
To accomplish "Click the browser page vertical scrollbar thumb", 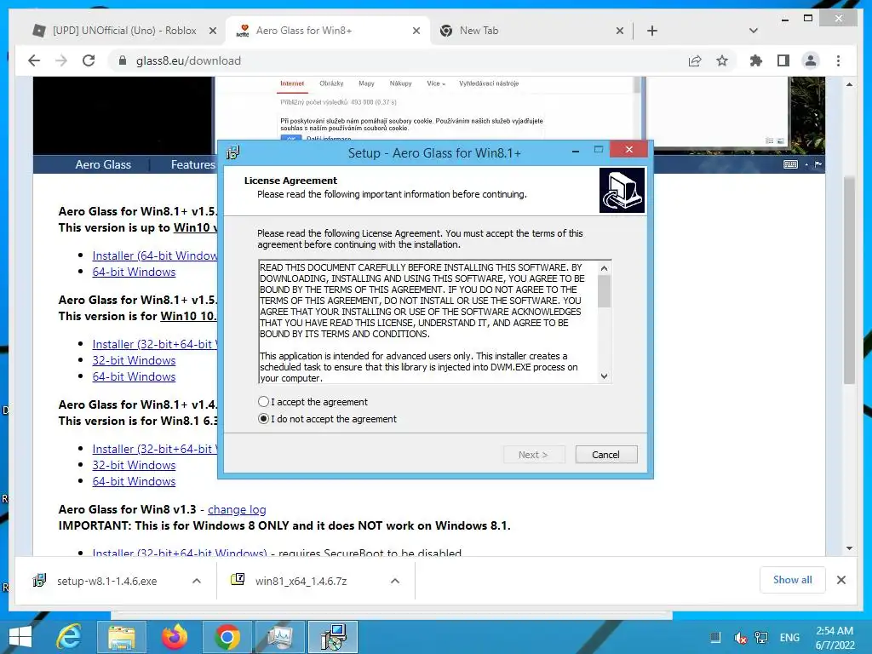I will (849, 280).
